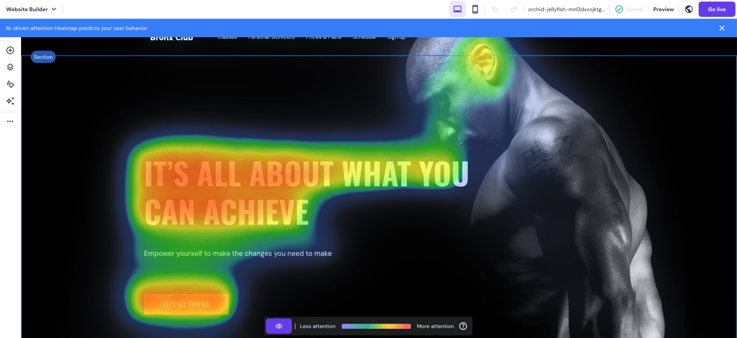The height and width of the screenshot is (338, 737).
Task: Switch to mobile view mode
Action: [x=475, y=9]
